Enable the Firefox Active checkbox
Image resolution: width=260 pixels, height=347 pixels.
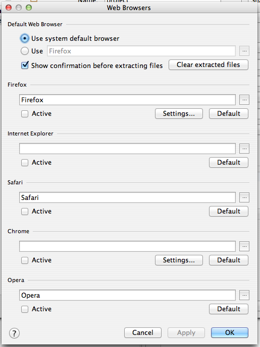25,114
